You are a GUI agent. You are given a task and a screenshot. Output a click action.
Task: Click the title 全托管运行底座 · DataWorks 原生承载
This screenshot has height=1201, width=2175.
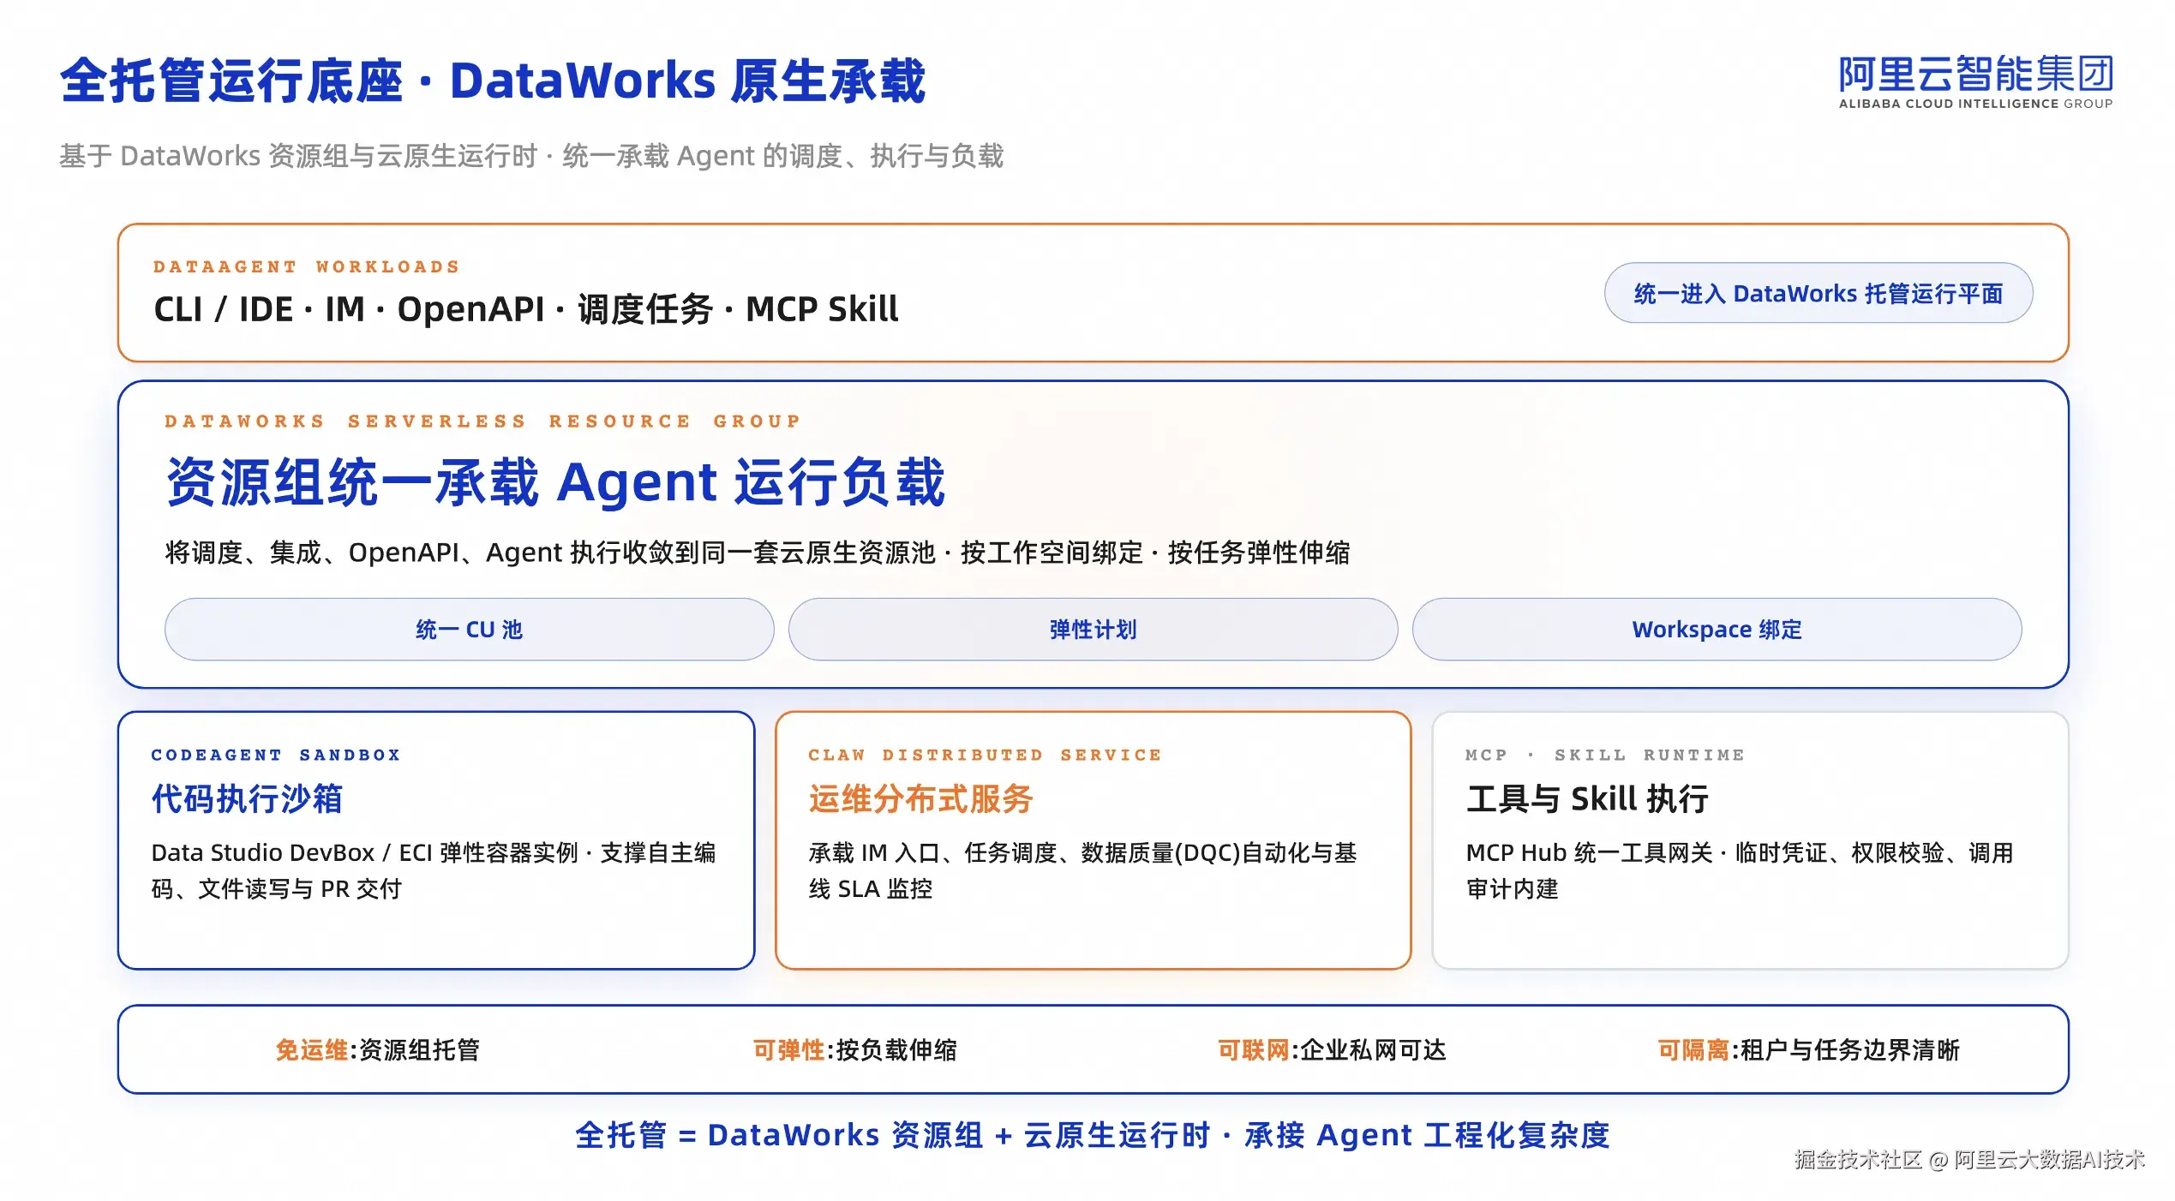click(493, 81)
